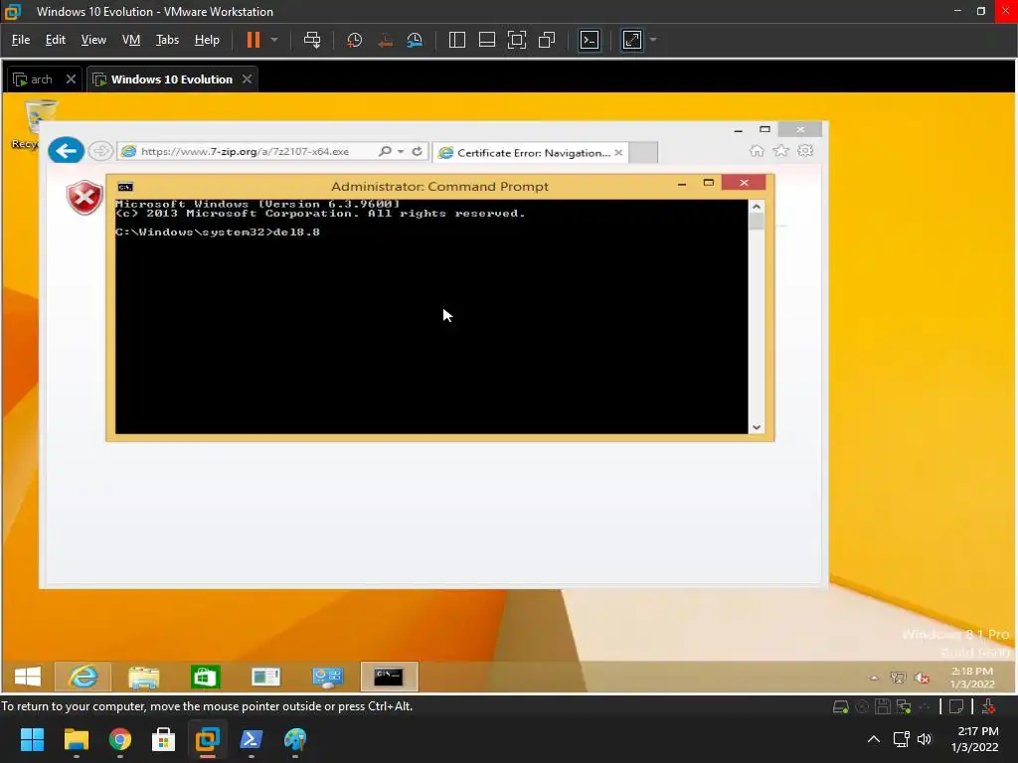Open the snapshot manager
This screenshot has height=763, width=1018.
coord(415,40)
